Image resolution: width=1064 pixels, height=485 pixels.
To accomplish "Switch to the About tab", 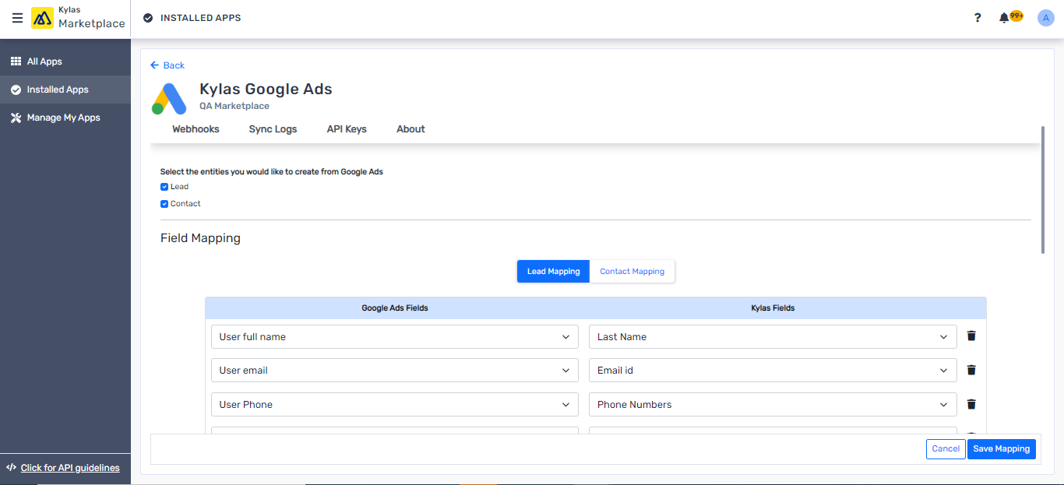I will click(x=410, y=129).
